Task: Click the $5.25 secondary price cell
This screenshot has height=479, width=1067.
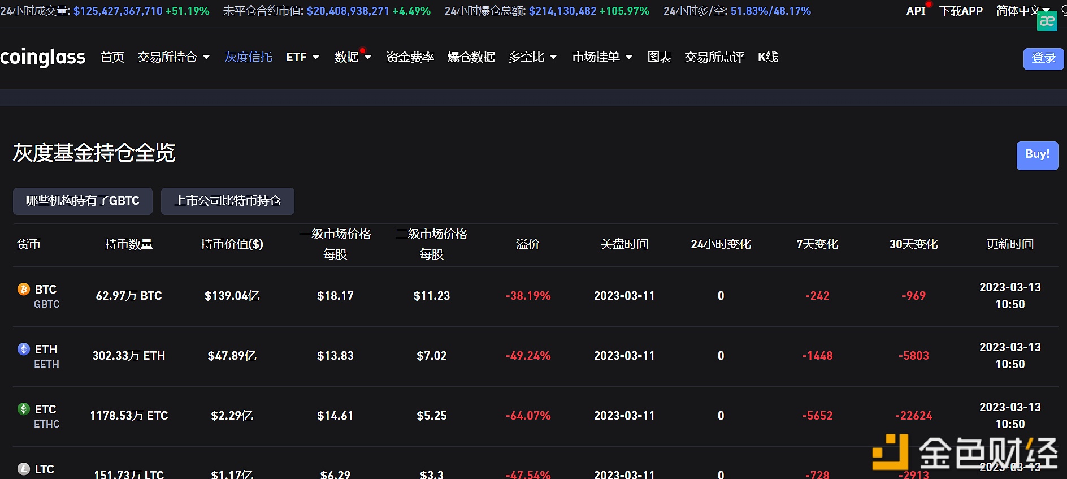Action: [432, 416]
